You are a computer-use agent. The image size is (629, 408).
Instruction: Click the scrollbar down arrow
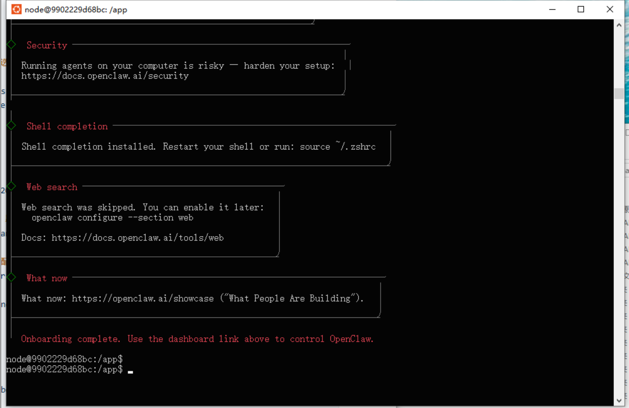[x=619, y=400]
